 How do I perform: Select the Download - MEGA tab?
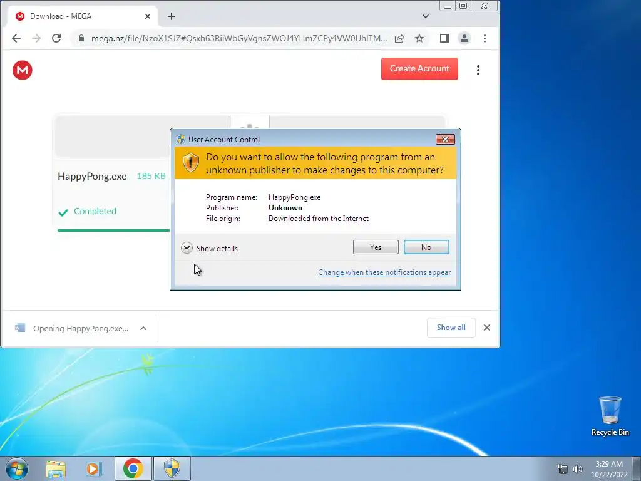82,16
